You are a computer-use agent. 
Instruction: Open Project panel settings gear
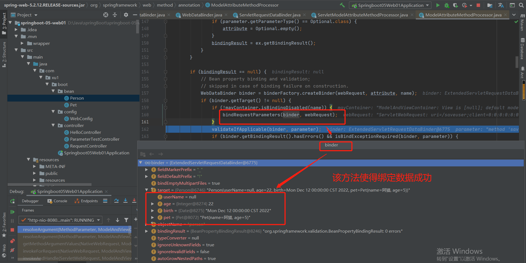point(126,15)
